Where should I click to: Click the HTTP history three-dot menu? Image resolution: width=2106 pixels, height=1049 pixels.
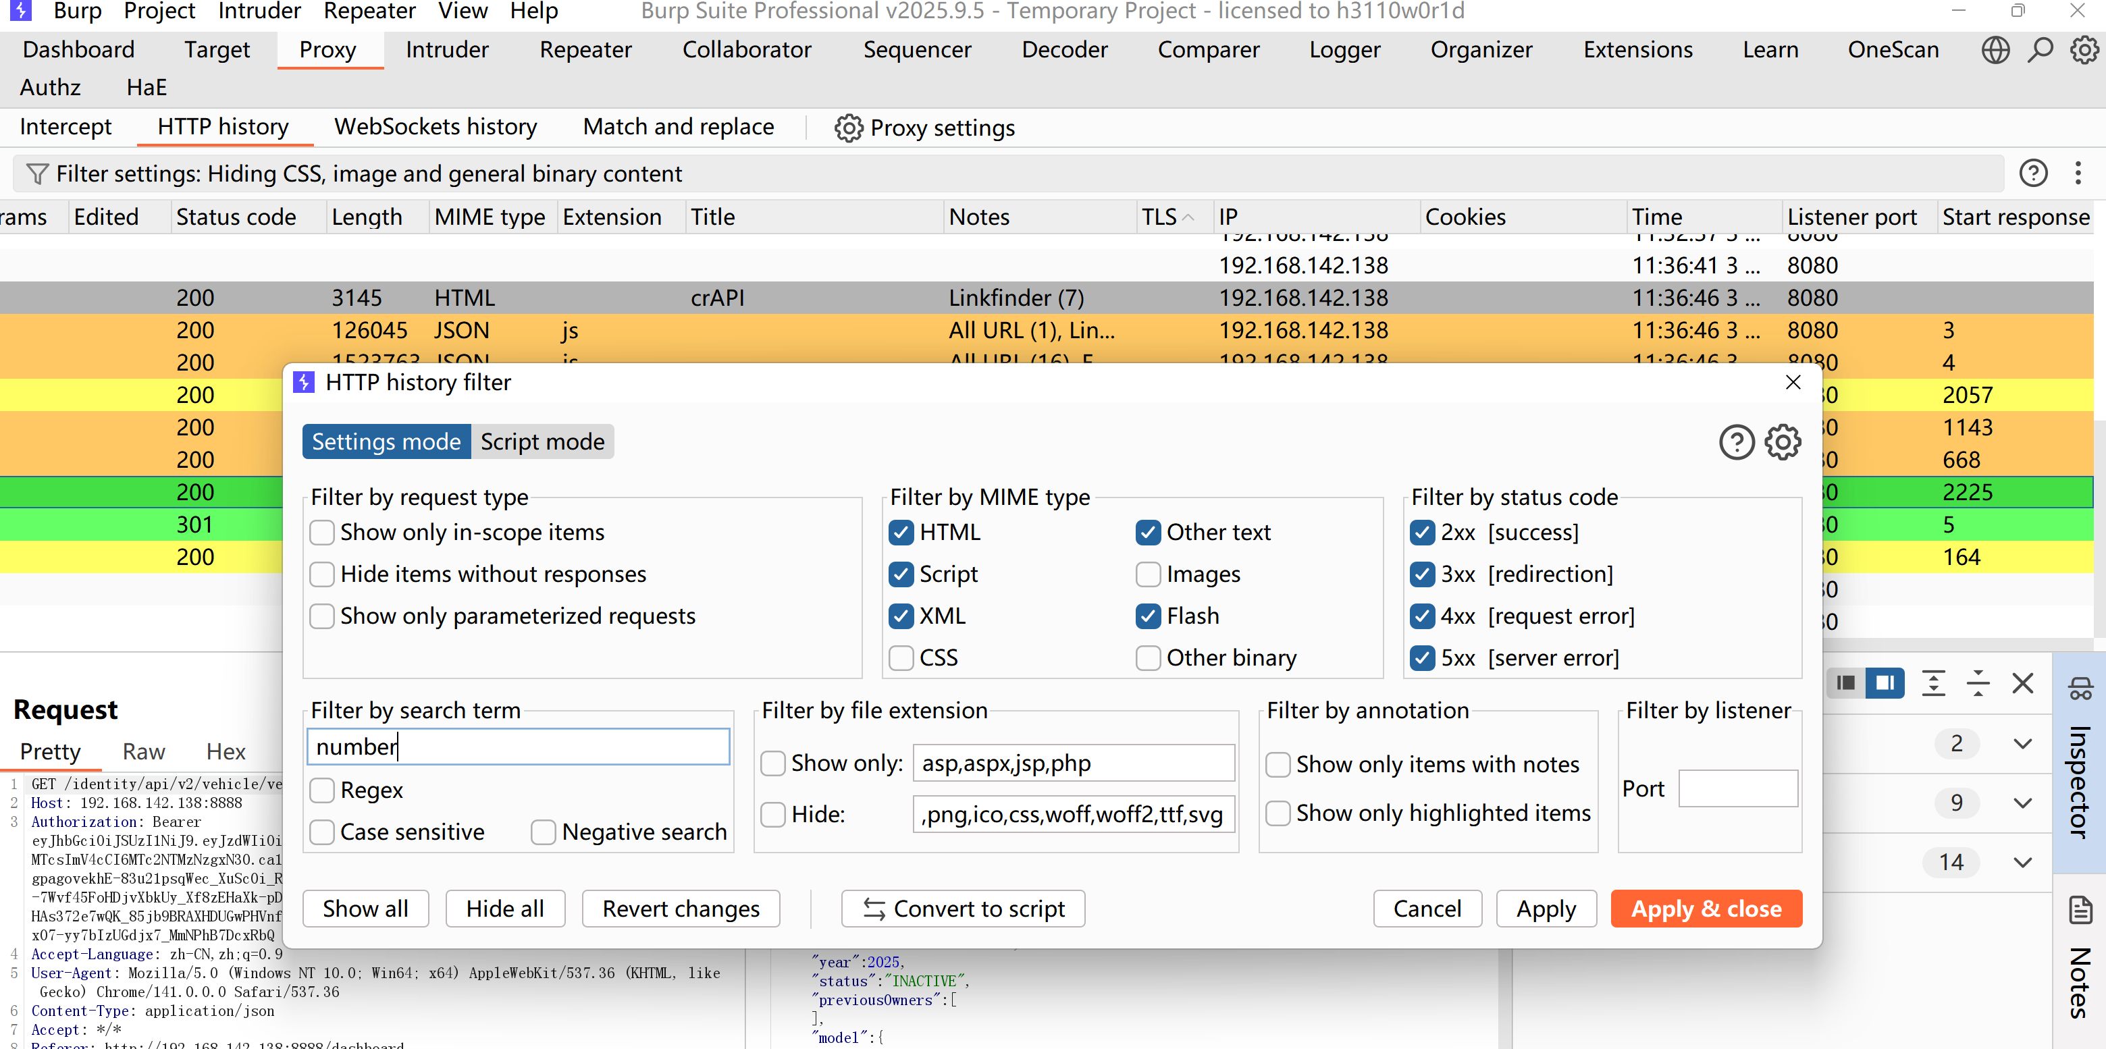tap(2078, 173)
